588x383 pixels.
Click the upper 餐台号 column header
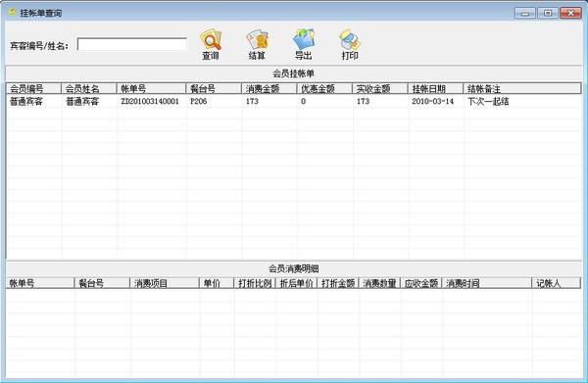214,89
